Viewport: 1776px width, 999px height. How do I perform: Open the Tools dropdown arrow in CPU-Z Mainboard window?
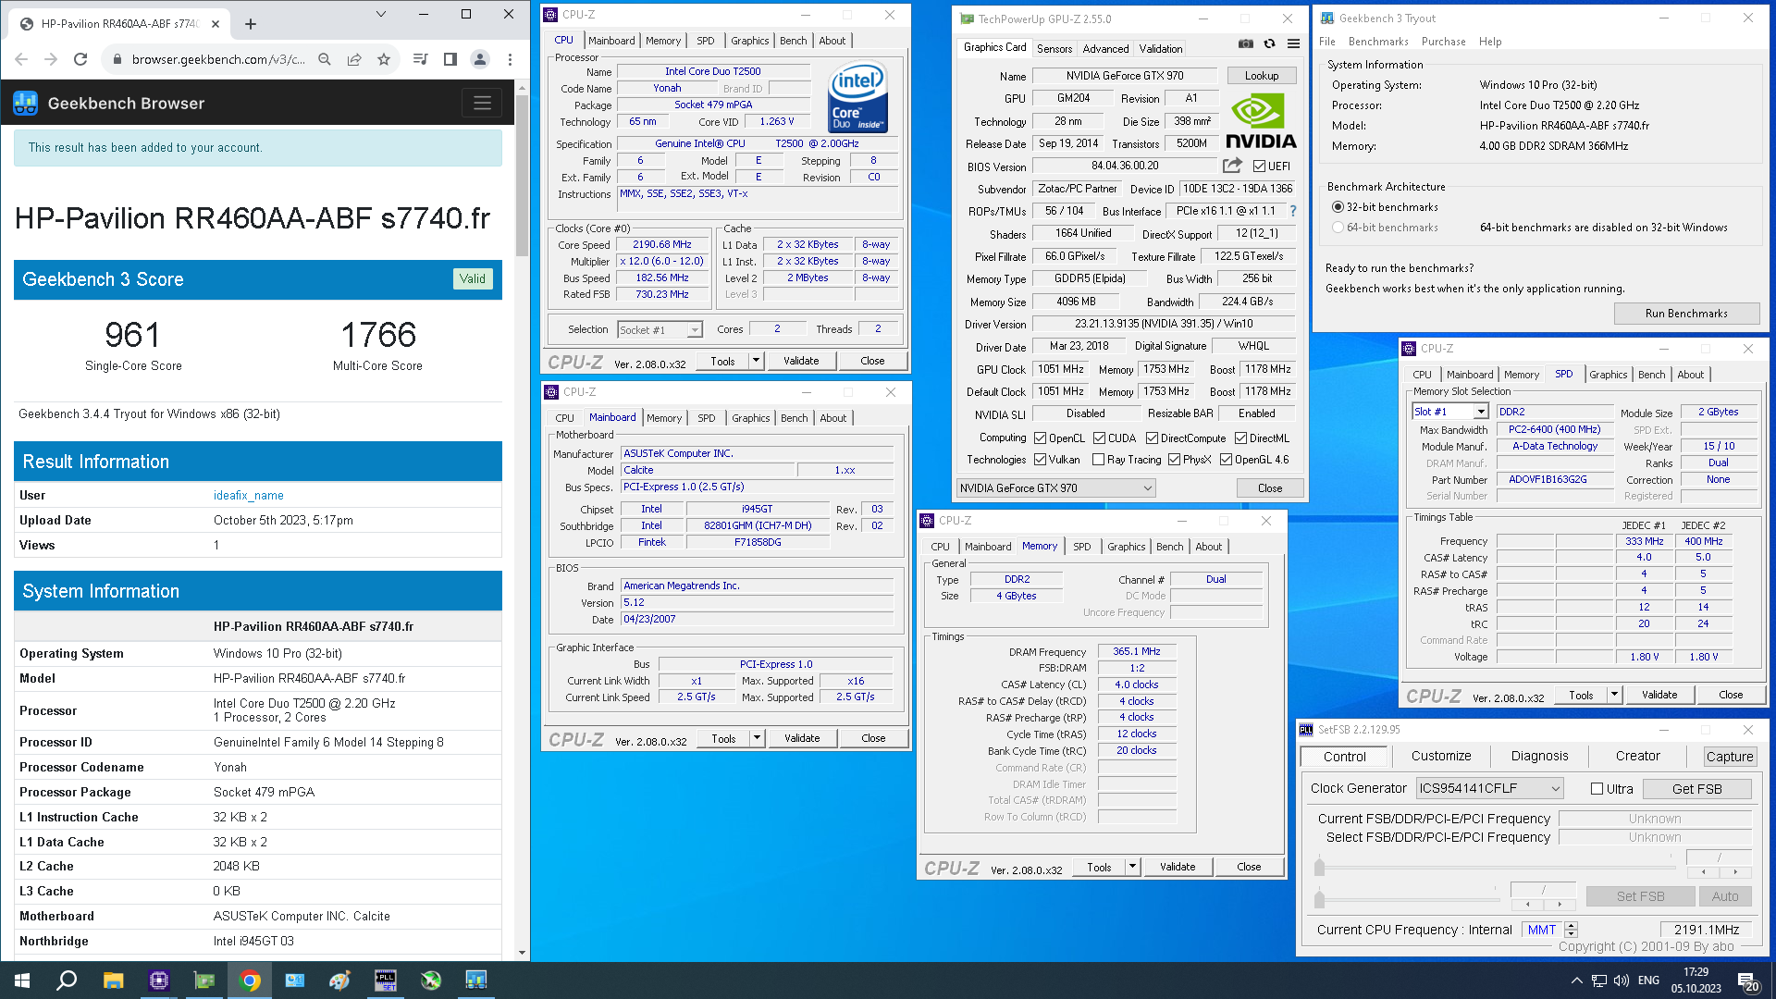(x=757, y=738)
